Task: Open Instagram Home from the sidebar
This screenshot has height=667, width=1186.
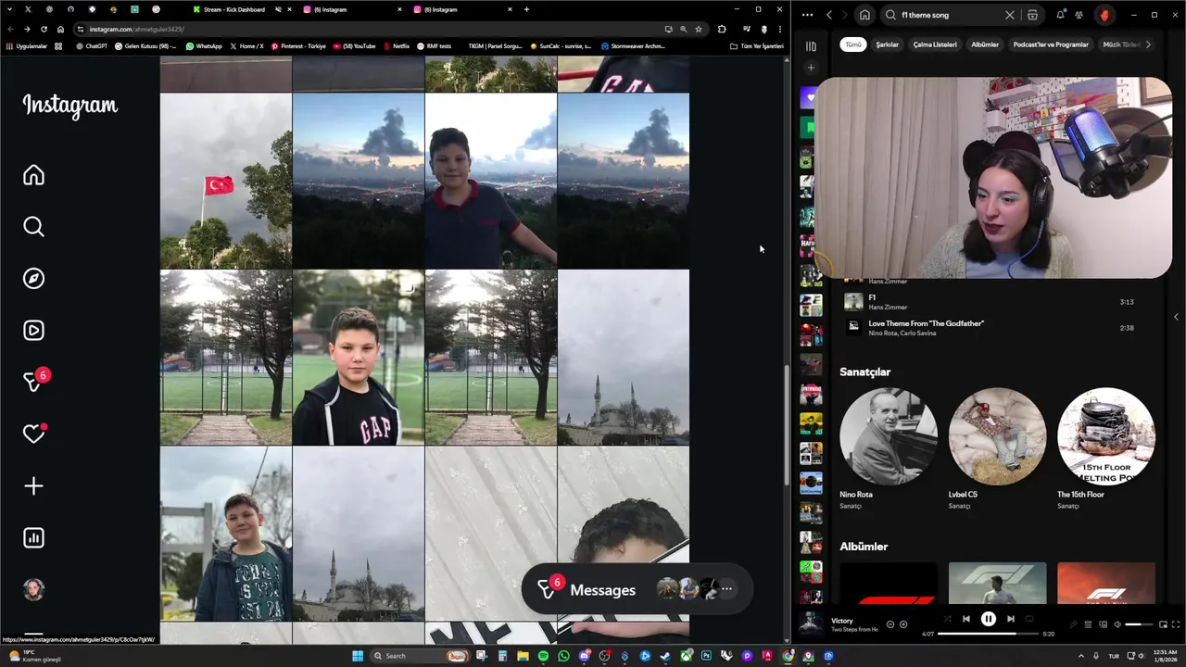Action: click(x=33, y=175)
